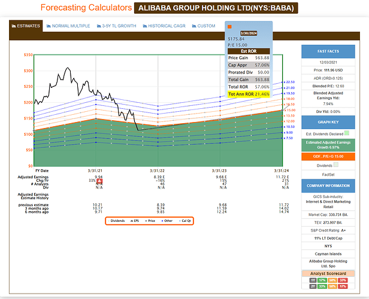Viewport: 369px width, 299px height.
Task: Click the x 21.00 P/E multiple label
Action: [x=289, y=88]
